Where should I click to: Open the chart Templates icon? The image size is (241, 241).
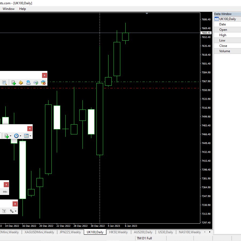point(26,136)
